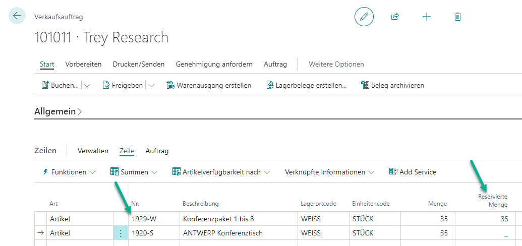
Task: Click the pencil edit icon
Action: point(364,17)
